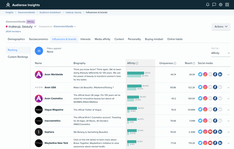Open Maybelline New York's Twitter icon
234x149 pixels.
click(x=200, y=143)
